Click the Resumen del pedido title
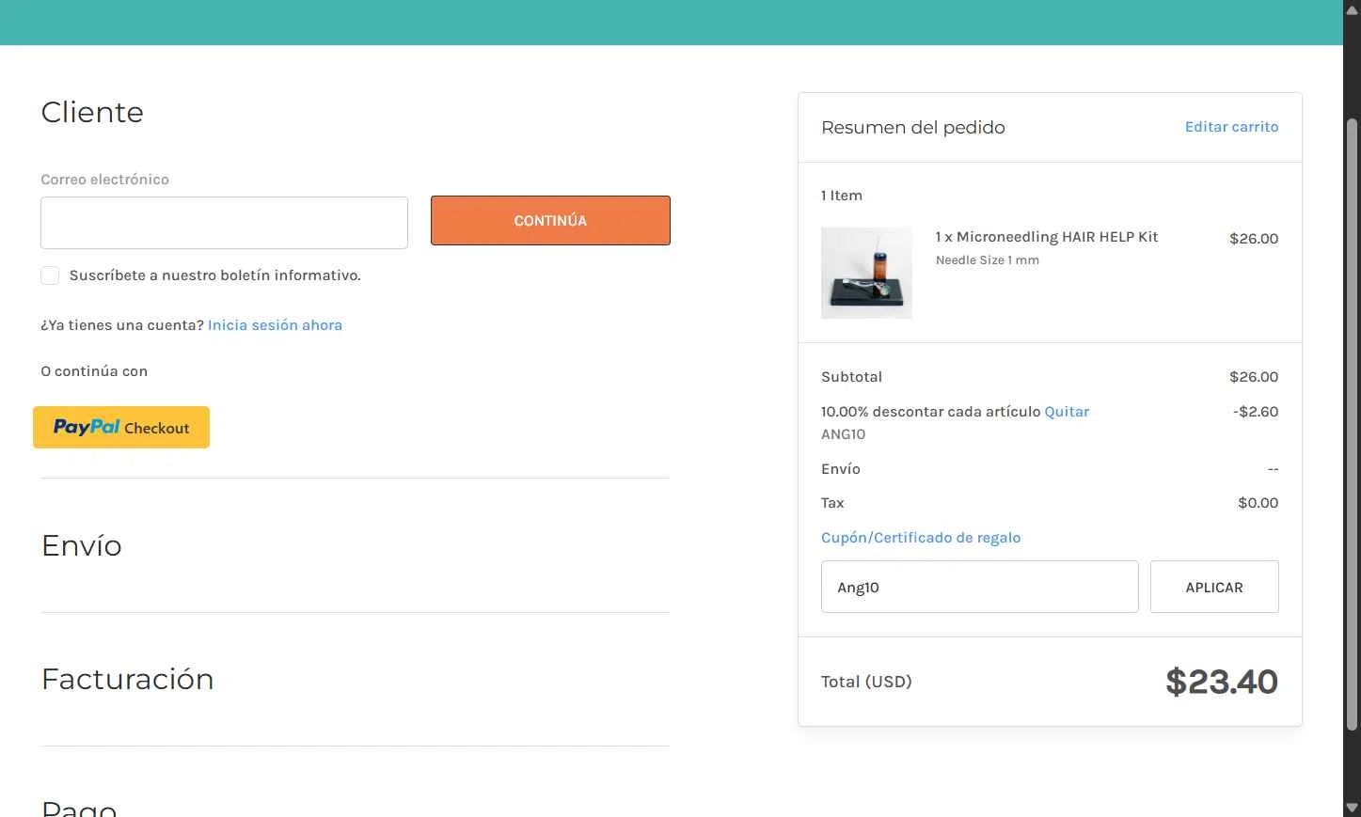1361x817 pixels. 913,128
